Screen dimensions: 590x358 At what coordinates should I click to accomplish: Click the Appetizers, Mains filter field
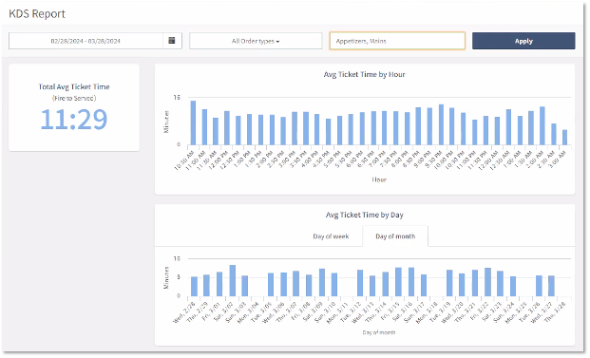pyautogui.click(x=397, y=41)
